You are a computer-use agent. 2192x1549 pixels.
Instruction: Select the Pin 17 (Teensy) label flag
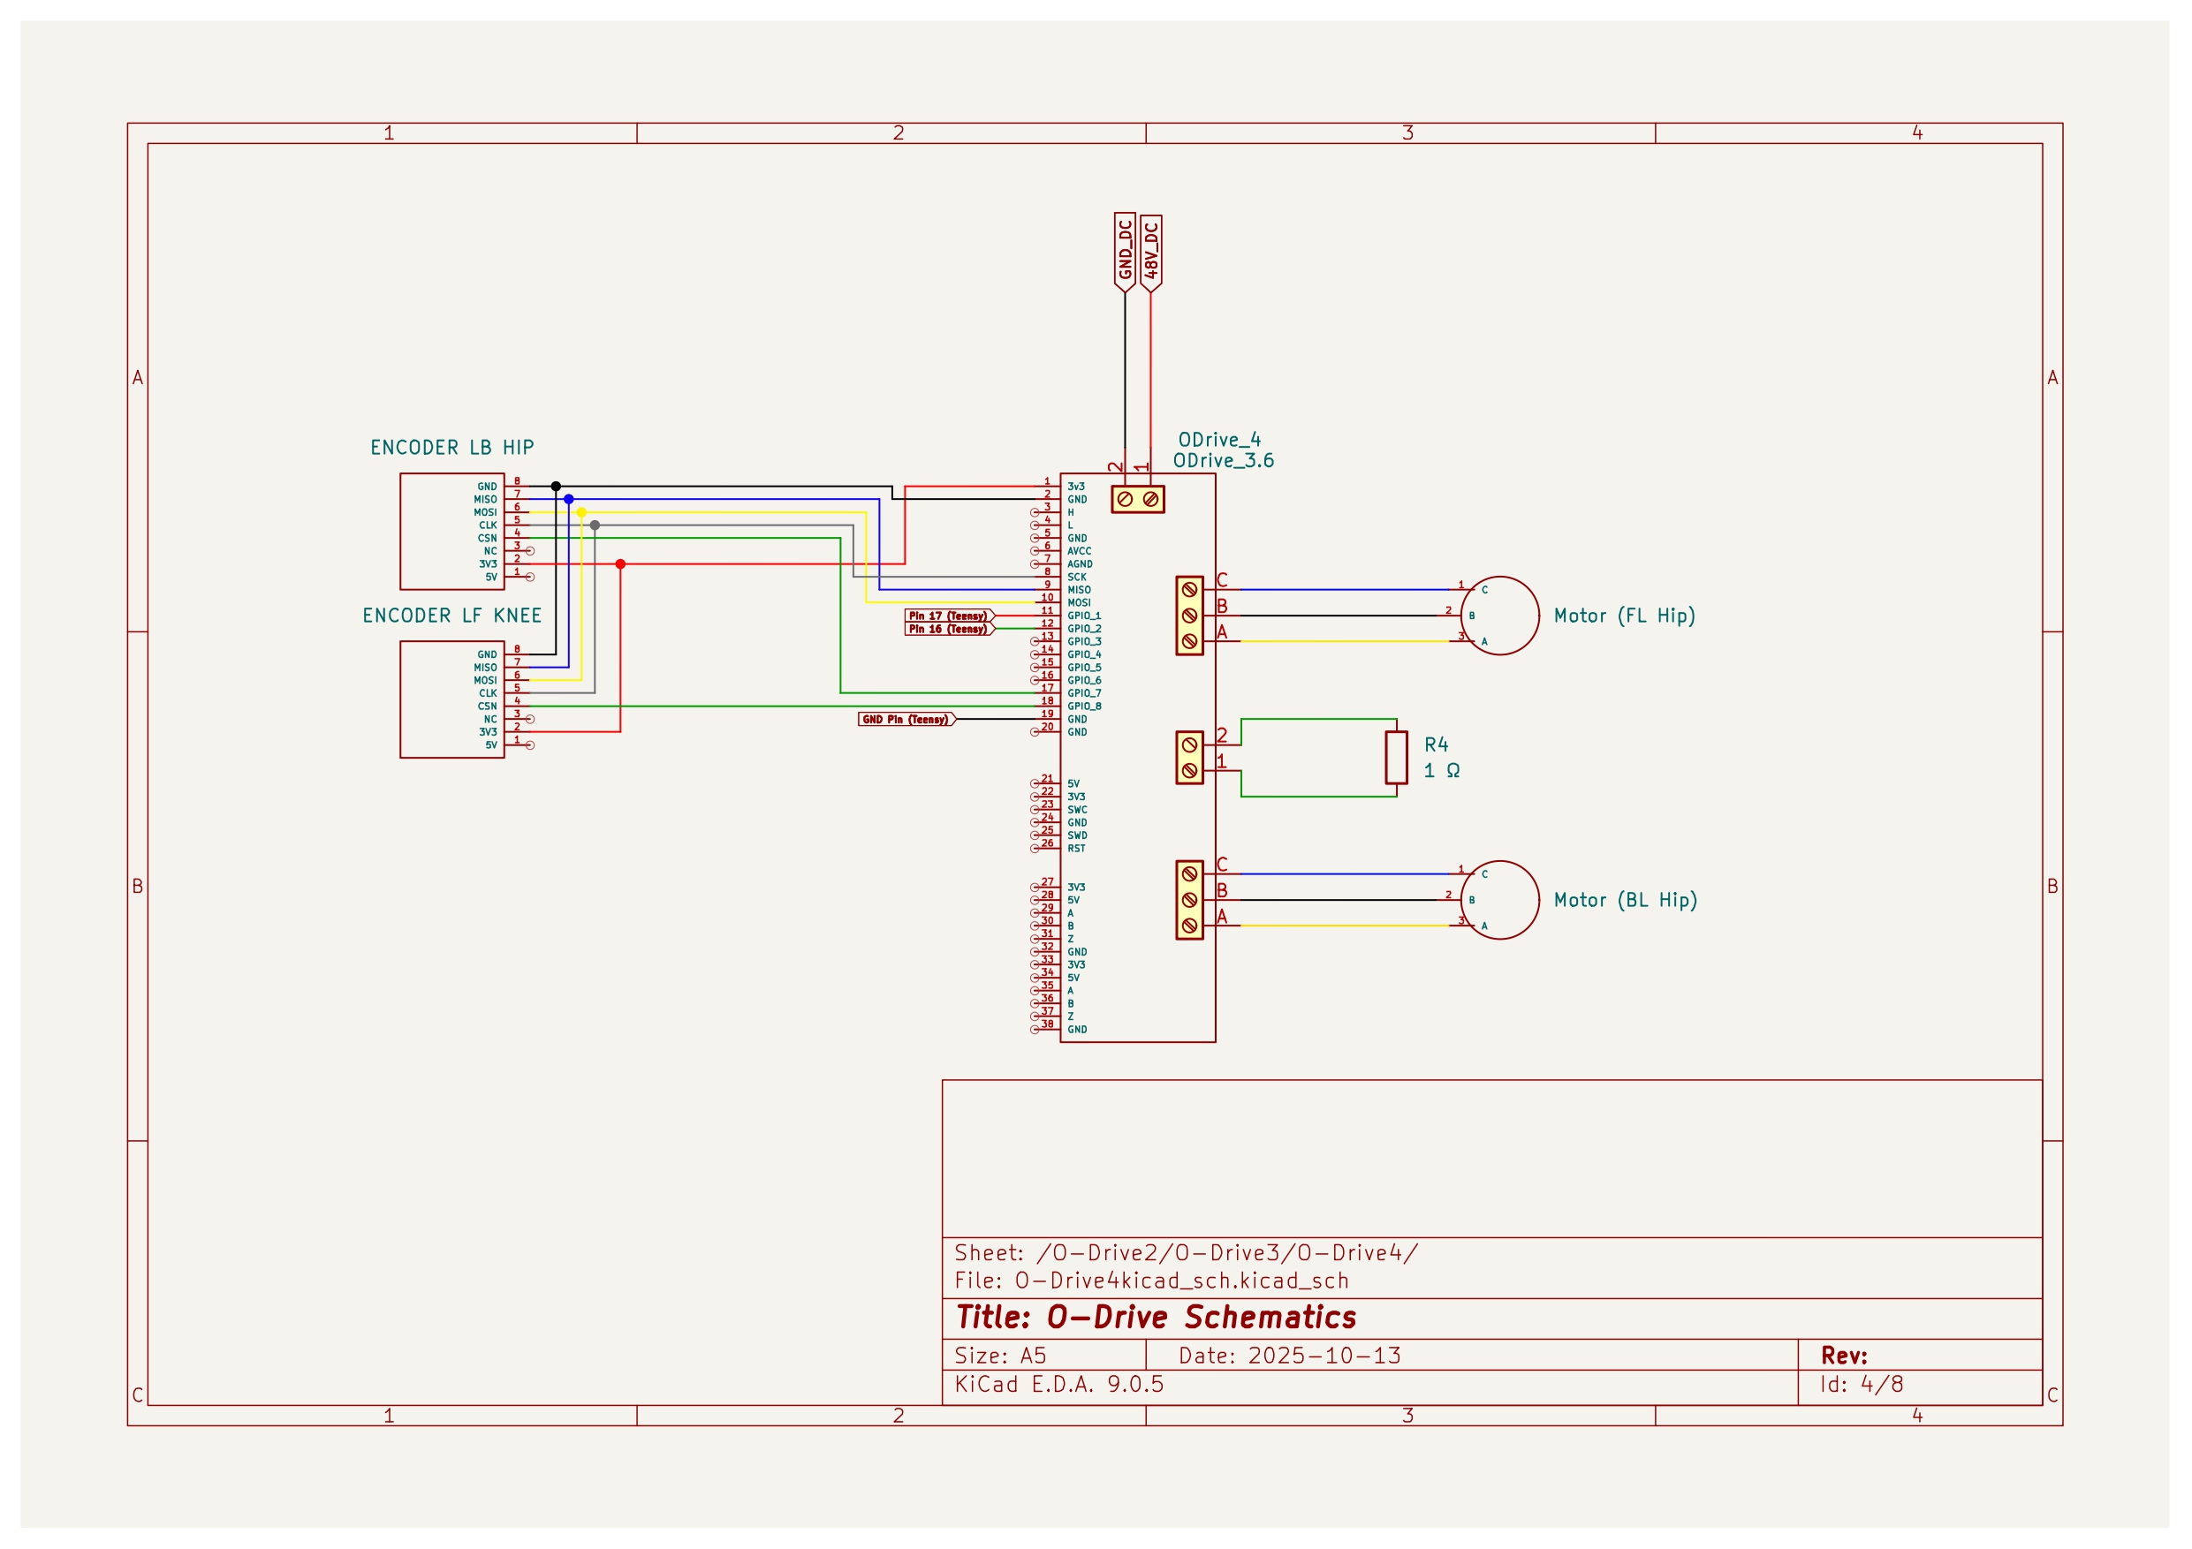[950, 616]
